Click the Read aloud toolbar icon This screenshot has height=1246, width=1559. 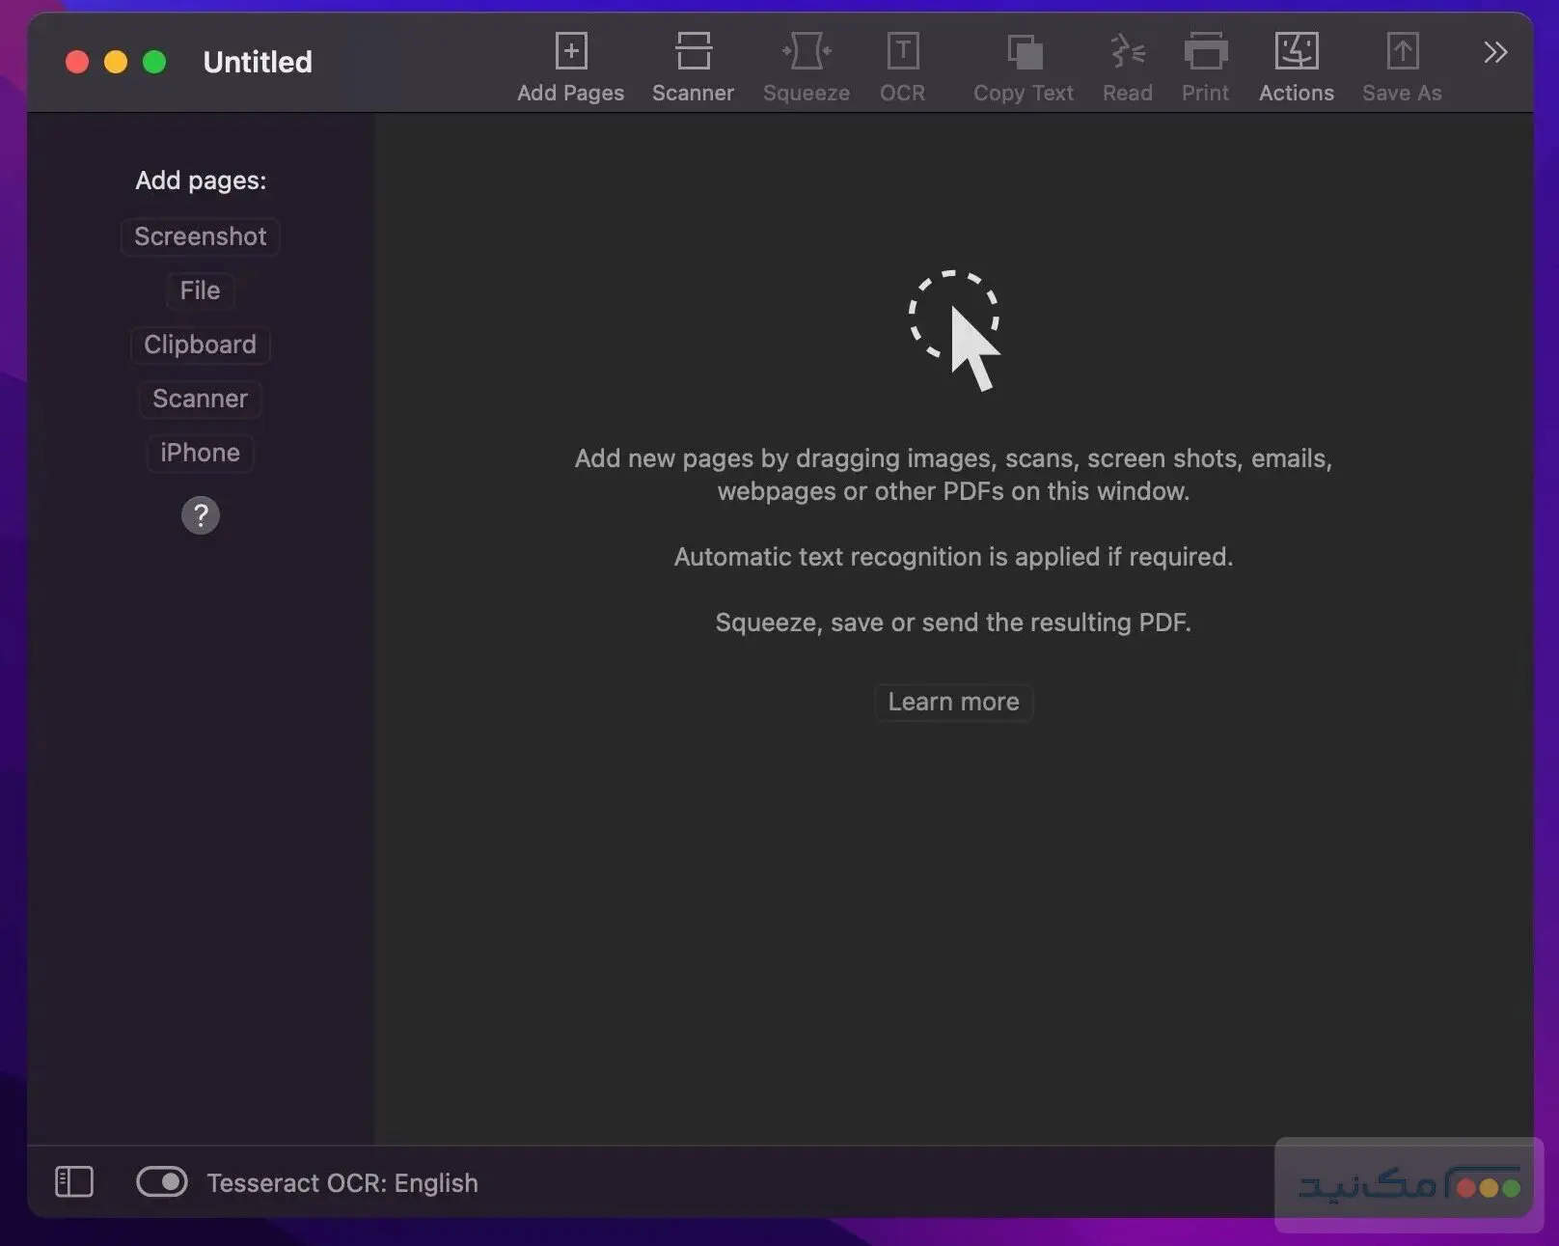click(x=1127, y=51)
